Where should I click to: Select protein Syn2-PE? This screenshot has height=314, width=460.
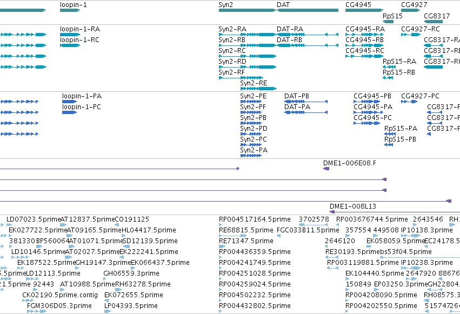coord(251,102)
